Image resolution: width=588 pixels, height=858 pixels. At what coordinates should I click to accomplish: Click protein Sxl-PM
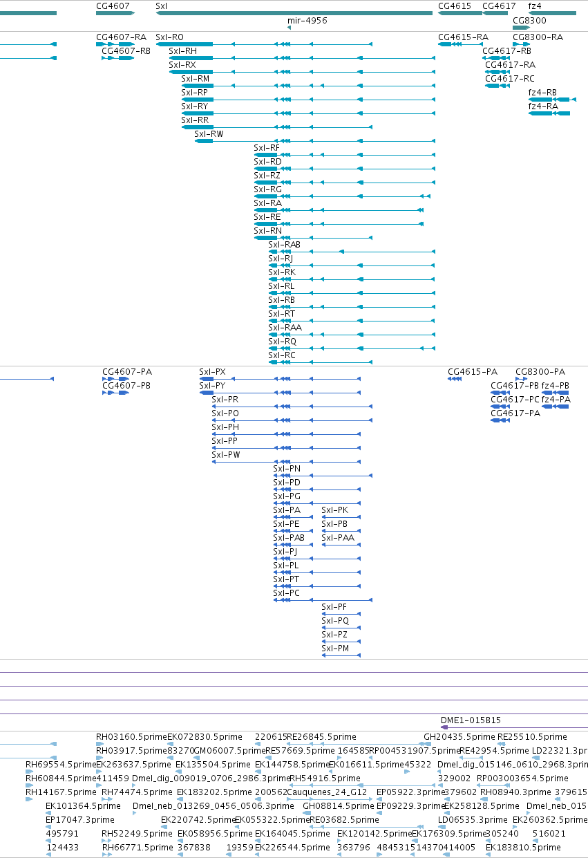[x=335, y=648]
